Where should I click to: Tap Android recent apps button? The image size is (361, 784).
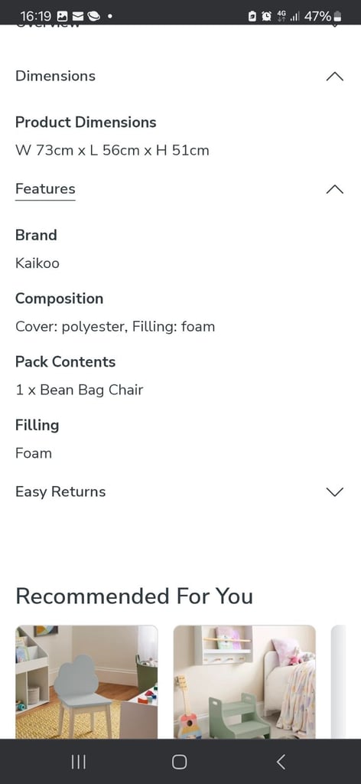pos(78,762)
